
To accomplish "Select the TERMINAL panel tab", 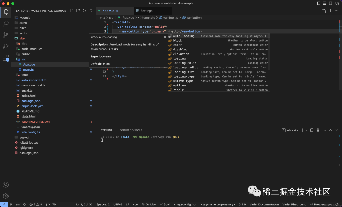I will coord(107,130).
